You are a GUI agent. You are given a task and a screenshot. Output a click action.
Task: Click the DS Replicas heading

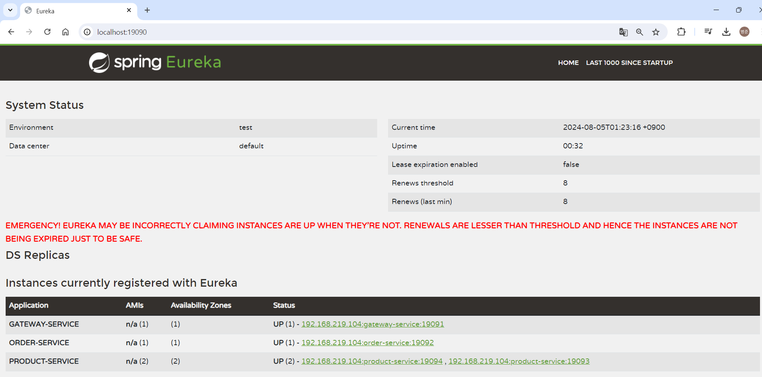point(37,255)
